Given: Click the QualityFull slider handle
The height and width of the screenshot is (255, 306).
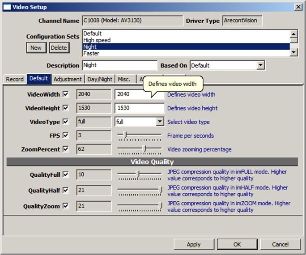Looking at the screenshot, I should pos(138,174).
